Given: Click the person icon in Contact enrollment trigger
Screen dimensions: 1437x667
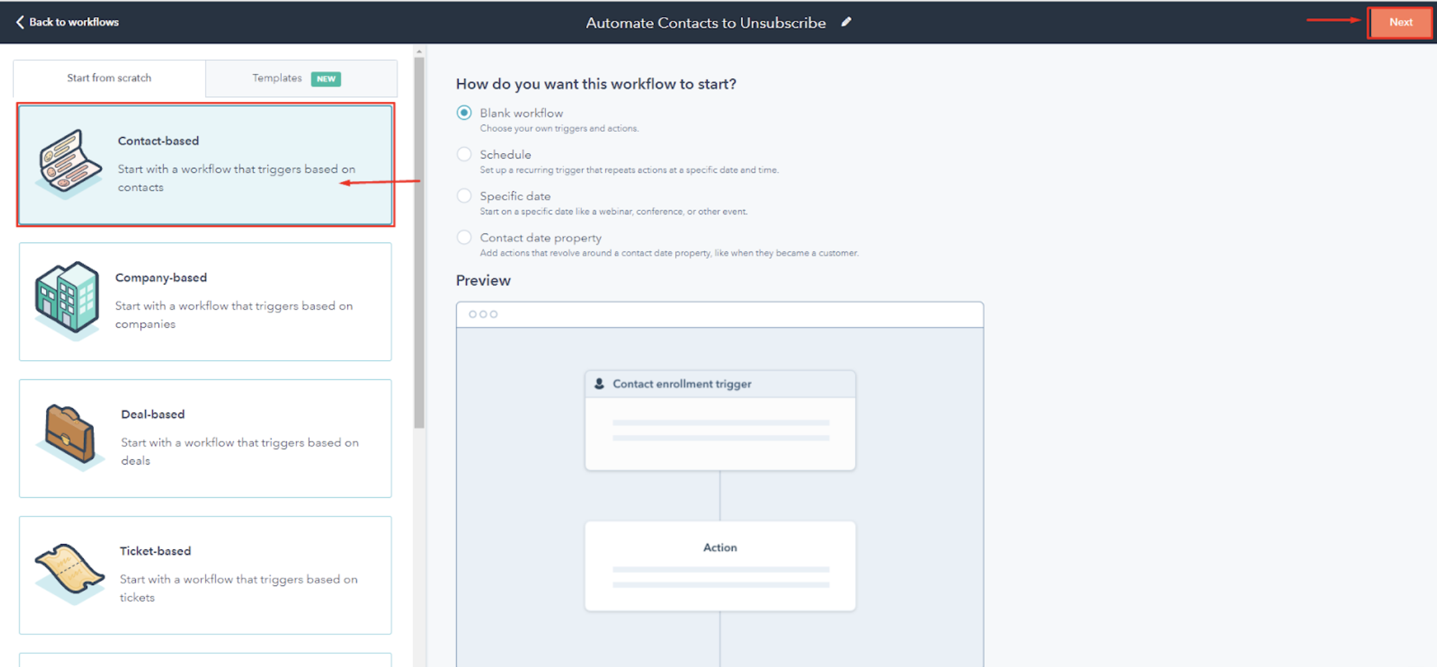Looking at the screenshot, I should pos(599,383).
